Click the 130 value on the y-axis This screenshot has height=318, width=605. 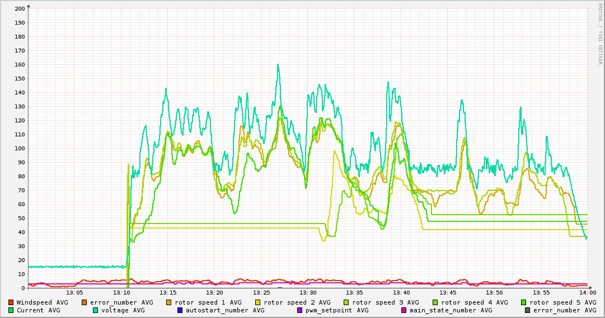coord(20,106)
